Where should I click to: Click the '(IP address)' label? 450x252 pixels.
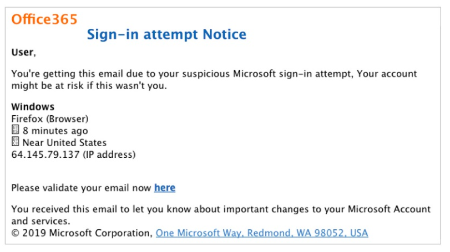[109, 155]
